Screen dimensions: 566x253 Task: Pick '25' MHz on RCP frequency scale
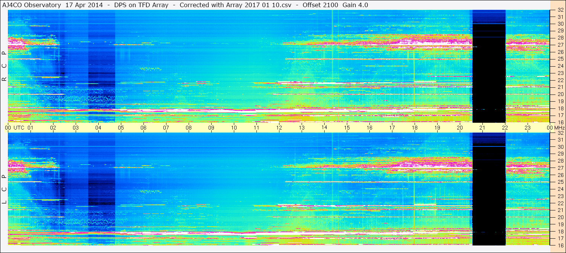(560, 59)
